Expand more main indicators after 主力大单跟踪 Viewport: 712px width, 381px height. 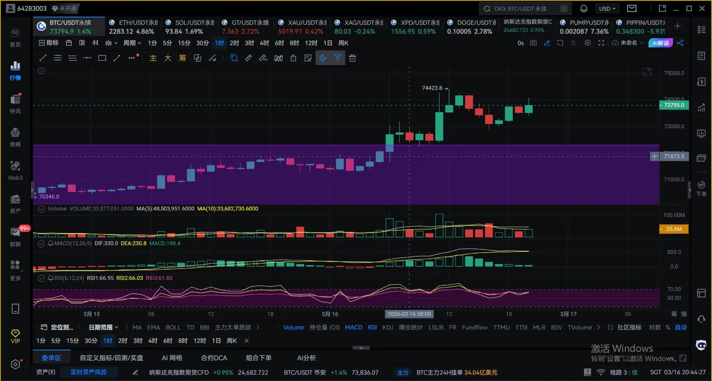[258, 327]
